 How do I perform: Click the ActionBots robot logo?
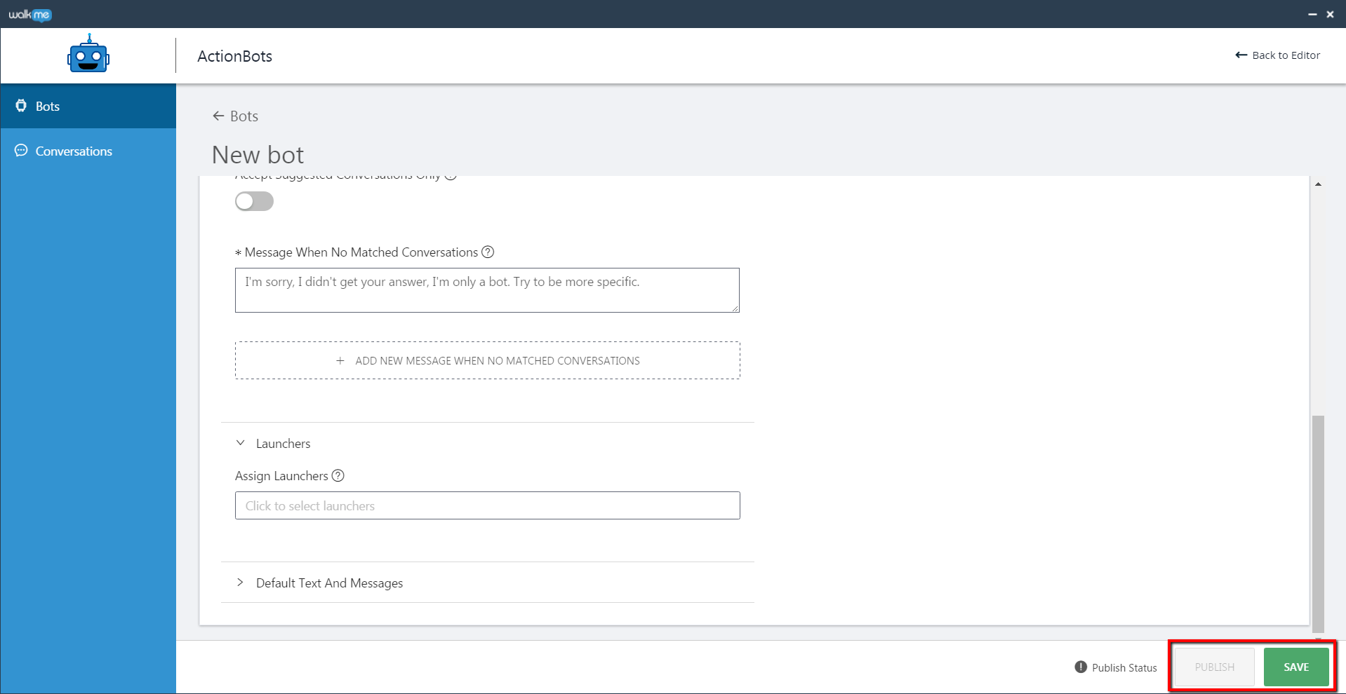tap(88, 54)
